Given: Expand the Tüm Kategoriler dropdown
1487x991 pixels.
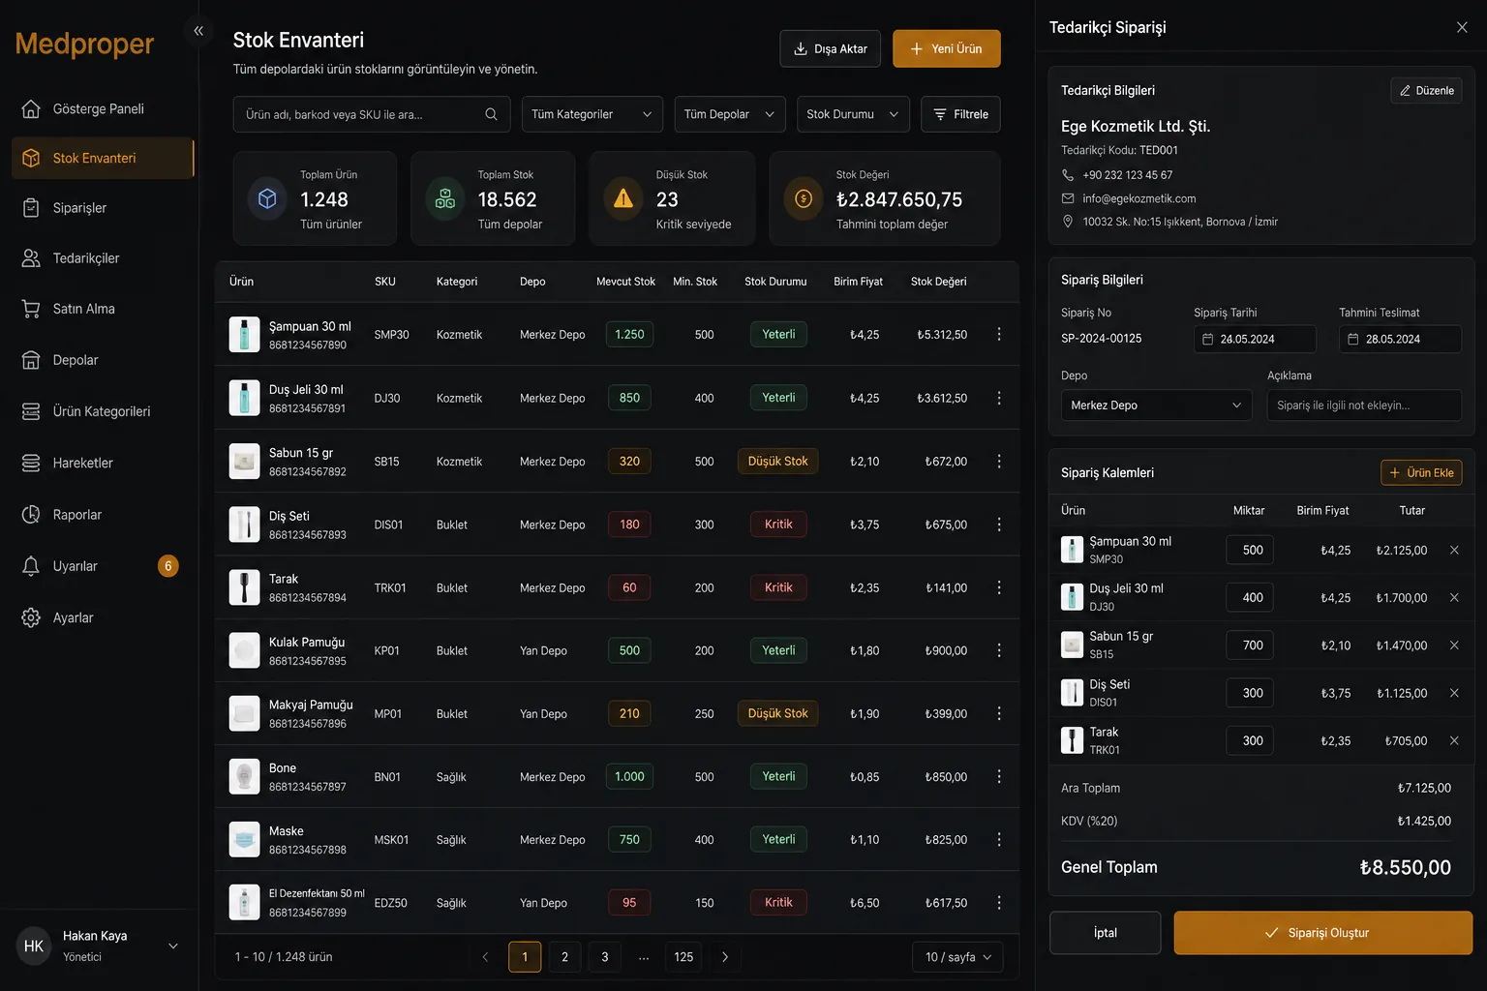Looking at the screenshot, I should pyautogui.click(x=592, y=114).
